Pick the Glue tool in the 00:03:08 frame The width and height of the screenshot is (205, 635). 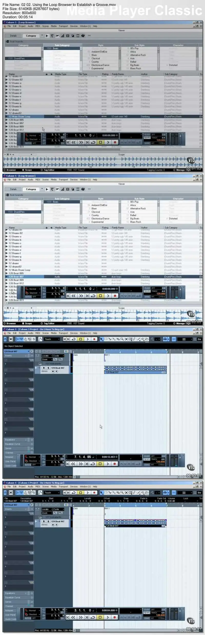pos(114,339)
